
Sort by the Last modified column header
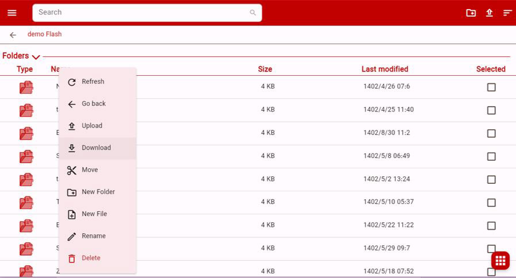click(x=384, y=69)
